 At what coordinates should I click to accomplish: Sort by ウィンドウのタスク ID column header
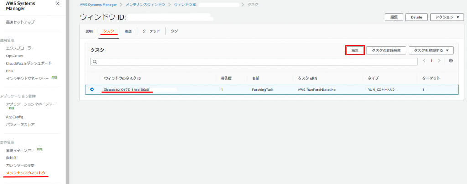[122, 78]
